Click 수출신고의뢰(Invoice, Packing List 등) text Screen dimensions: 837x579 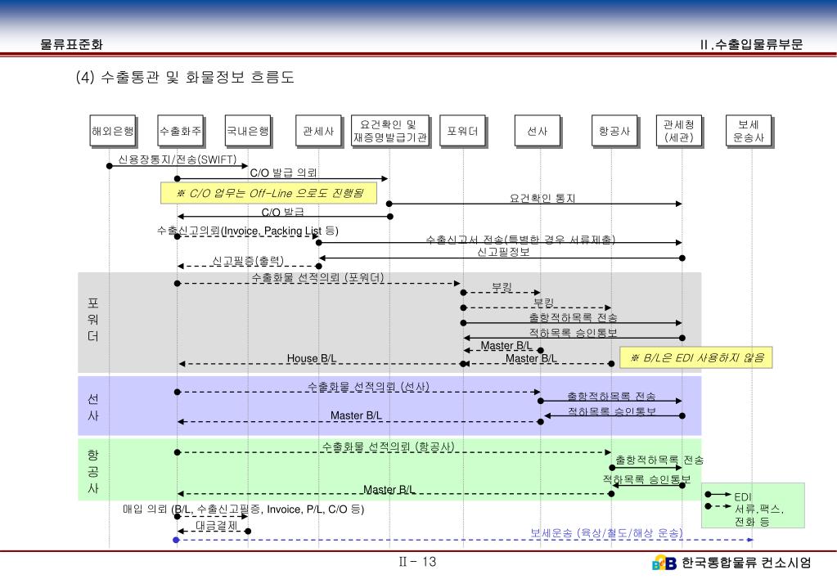tap(248, 231)
